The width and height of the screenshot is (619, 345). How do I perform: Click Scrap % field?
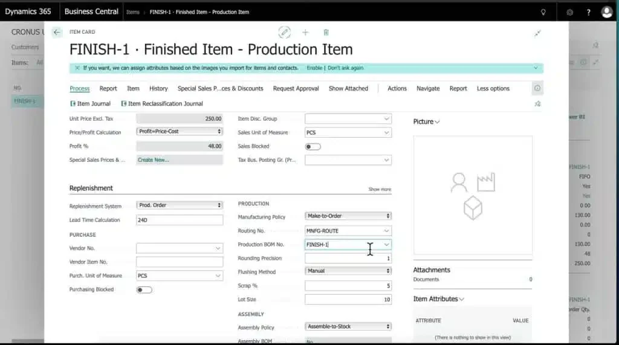(x=348, y=285)
